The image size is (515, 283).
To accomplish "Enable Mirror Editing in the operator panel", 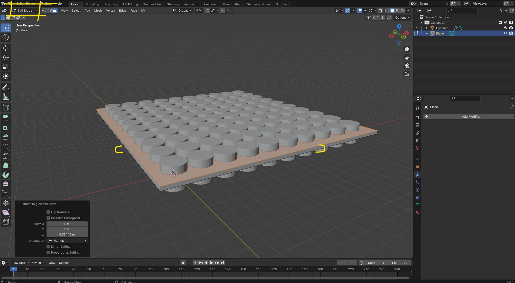I will tap(48, 246).
